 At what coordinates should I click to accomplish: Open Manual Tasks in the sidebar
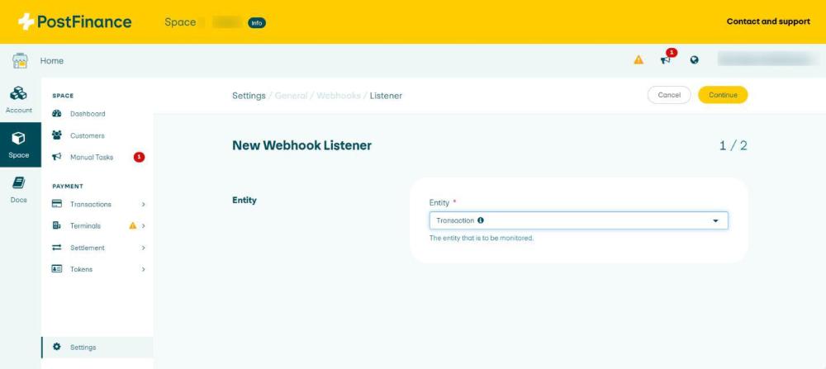click(92, 157)
